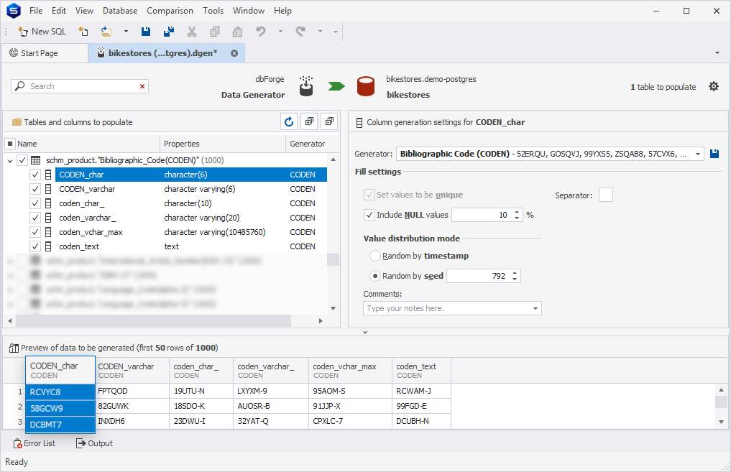Image resolution: width=731 pixels, height=472 pixels.
Task: Click the Expand All icon in the tables panel
Action: pos(309,122)
